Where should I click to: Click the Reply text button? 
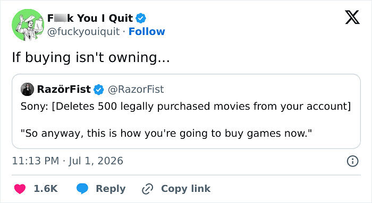(111, 189)
